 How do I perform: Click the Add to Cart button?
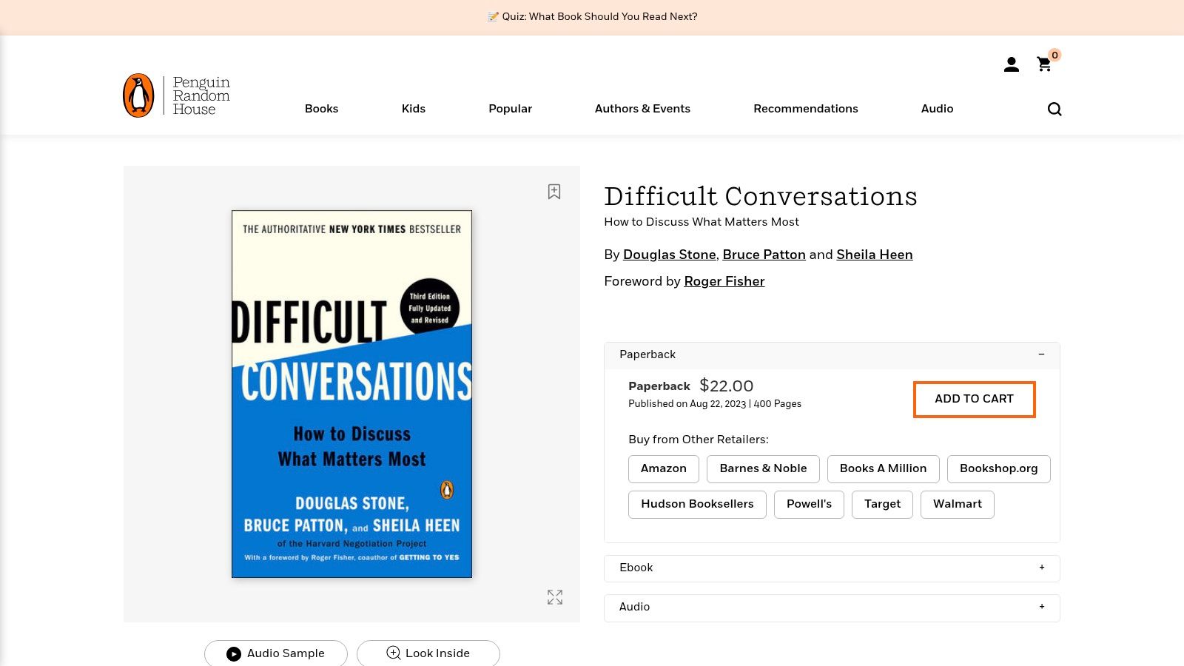[x=974, y=399]
